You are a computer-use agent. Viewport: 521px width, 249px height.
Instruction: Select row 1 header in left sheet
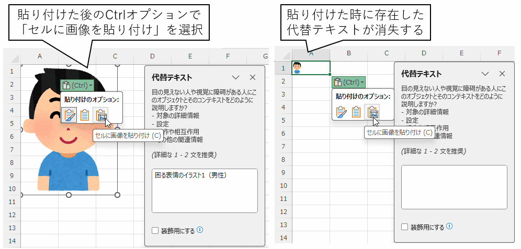pos(12,72)
